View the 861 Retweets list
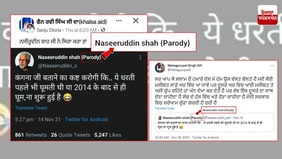Viewport: 282px width, 159px height. tap(31, 135)
